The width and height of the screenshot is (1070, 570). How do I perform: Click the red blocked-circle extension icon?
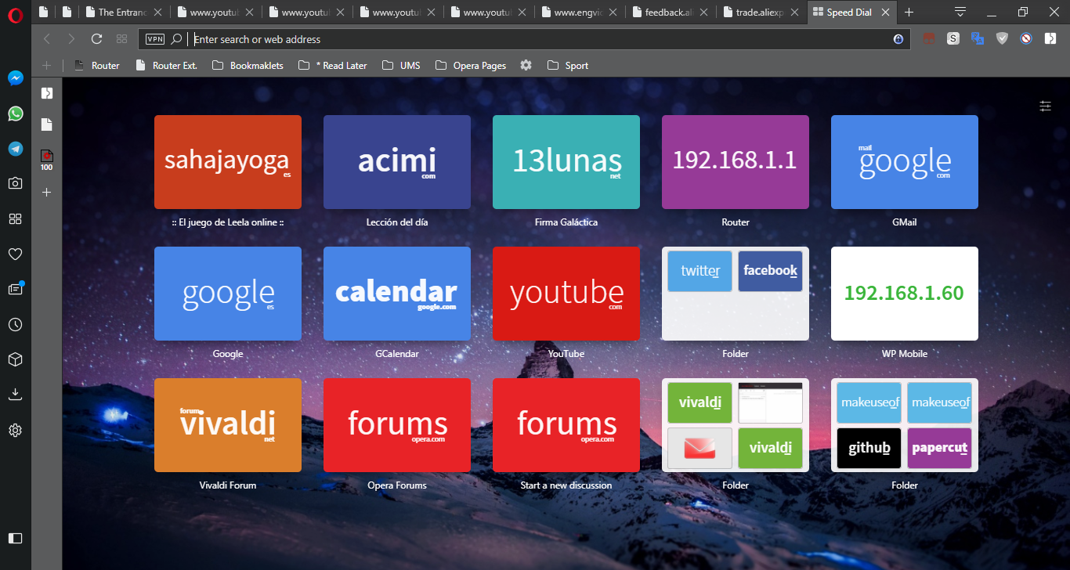(x=1026, y=38)
